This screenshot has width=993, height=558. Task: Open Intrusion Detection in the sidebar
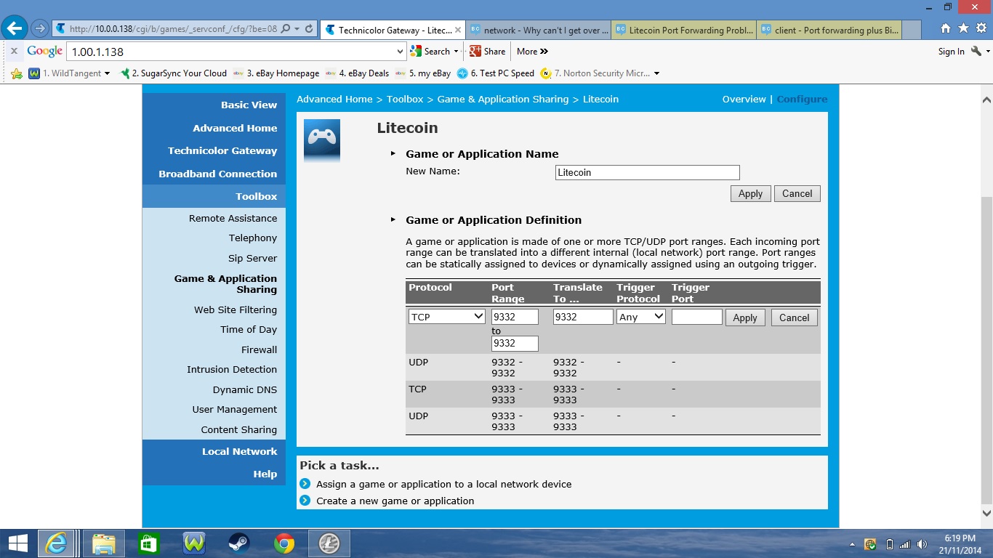pyautogui.click(x=232, y=369)
